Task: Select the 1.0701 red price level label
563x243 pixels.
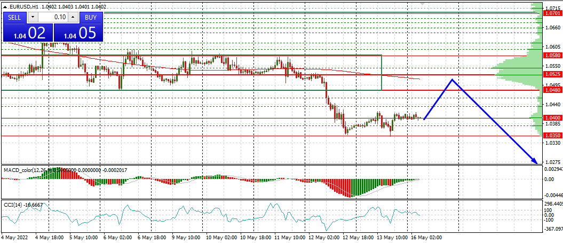Action: [552, 12]
